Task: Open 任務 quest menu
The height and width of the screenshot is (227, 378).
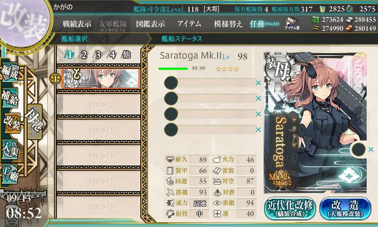Action: click(x=265, y=24)
